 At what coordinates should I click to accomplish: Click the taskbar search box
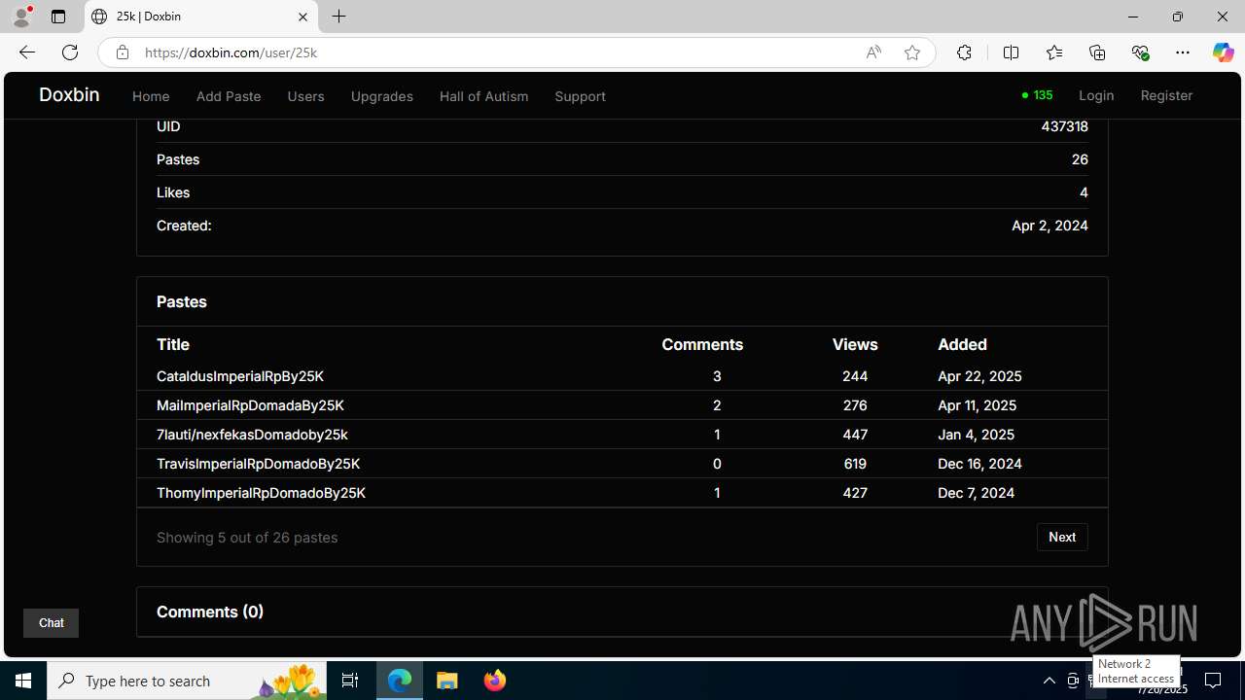(x=187, y=681)
